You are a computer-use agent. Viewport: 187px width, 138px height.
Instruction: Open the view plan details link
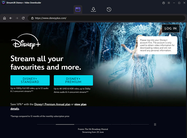pos(80,104)
